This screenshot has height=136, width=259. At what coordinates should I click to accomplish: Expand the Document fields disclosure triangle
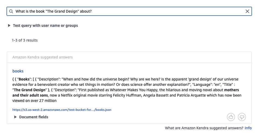point(15,117)
